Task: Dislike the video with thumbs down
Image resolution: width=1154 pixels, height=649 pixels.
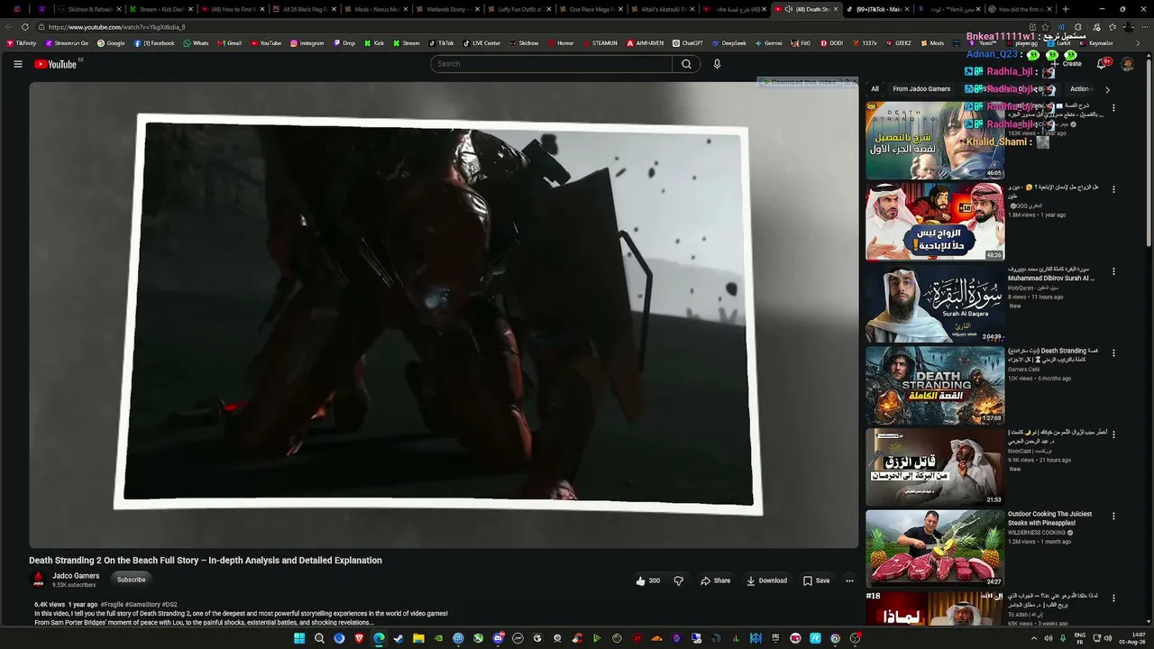Action: tap(679, 580)
